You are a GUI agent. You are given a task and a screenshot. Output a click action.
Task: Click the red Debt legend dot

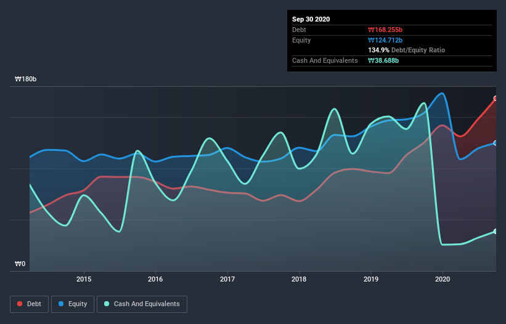20,304
